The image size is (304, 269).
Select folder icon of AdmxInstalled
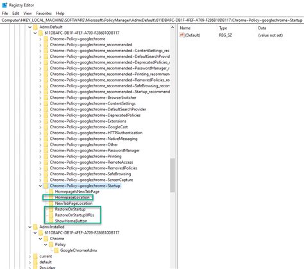pyautogui.click(x=35, y=227)
